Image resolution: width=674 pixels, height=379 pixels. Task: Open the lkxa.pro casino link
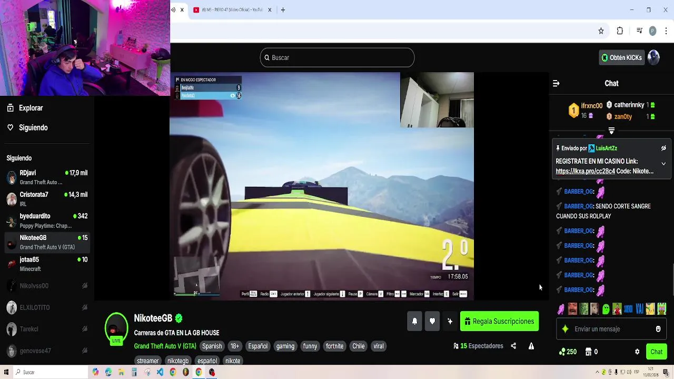pyautogui.click(x=585, y=171)
